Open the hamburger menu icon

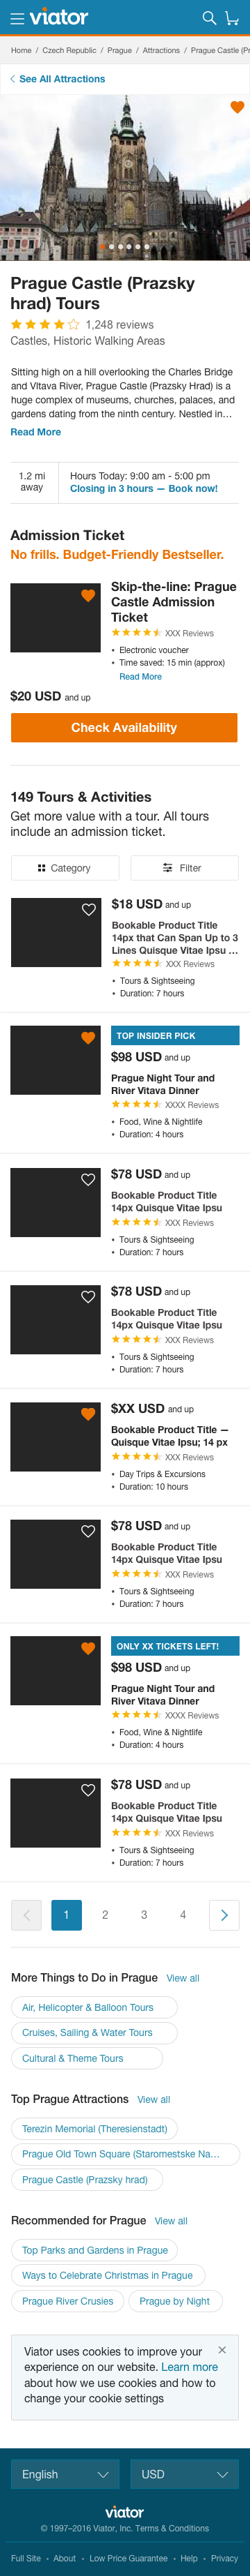click(16, 18)
